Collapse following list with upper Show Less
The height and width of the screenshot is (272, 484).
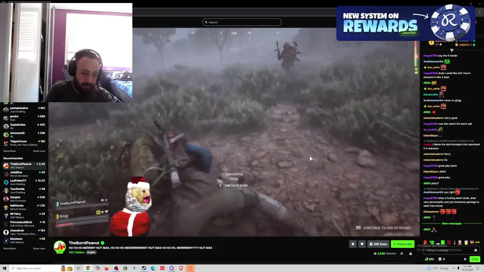point(39,151)
